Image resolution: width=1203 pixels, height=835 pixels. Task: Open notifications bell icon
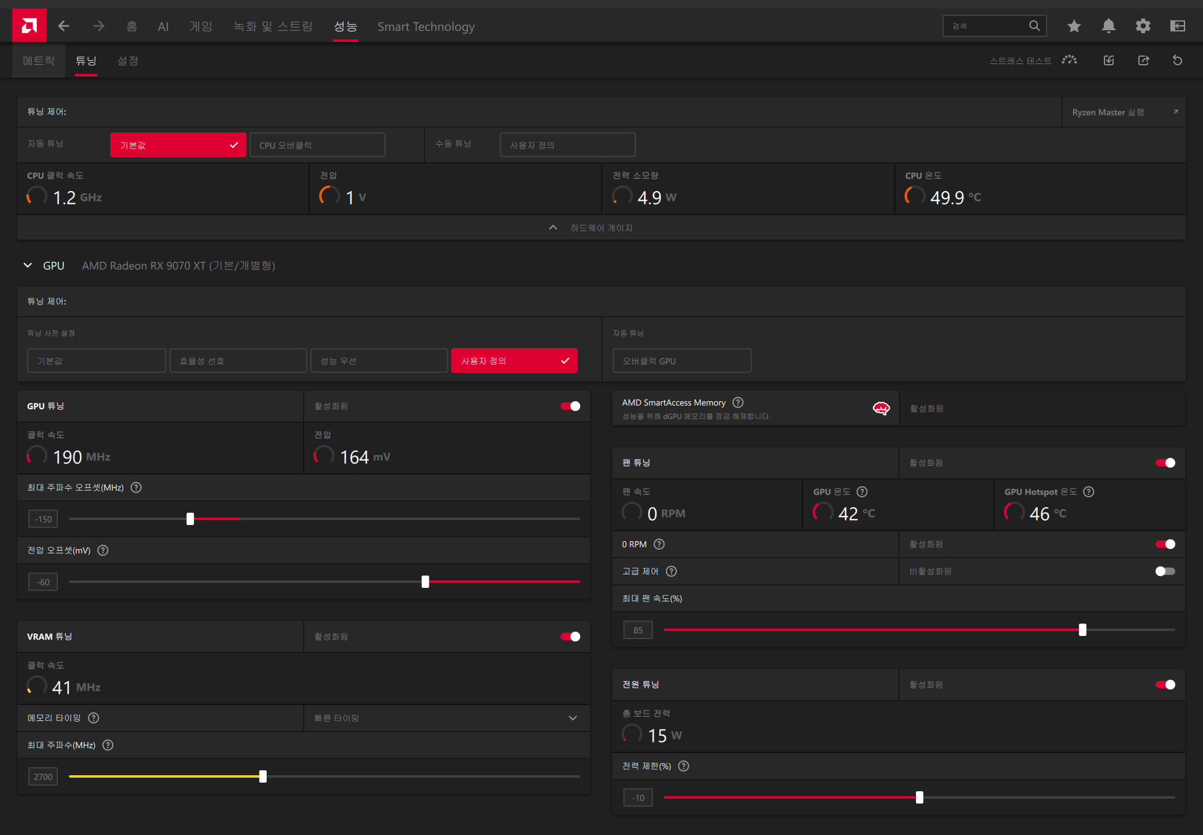tap(1108, 26)
